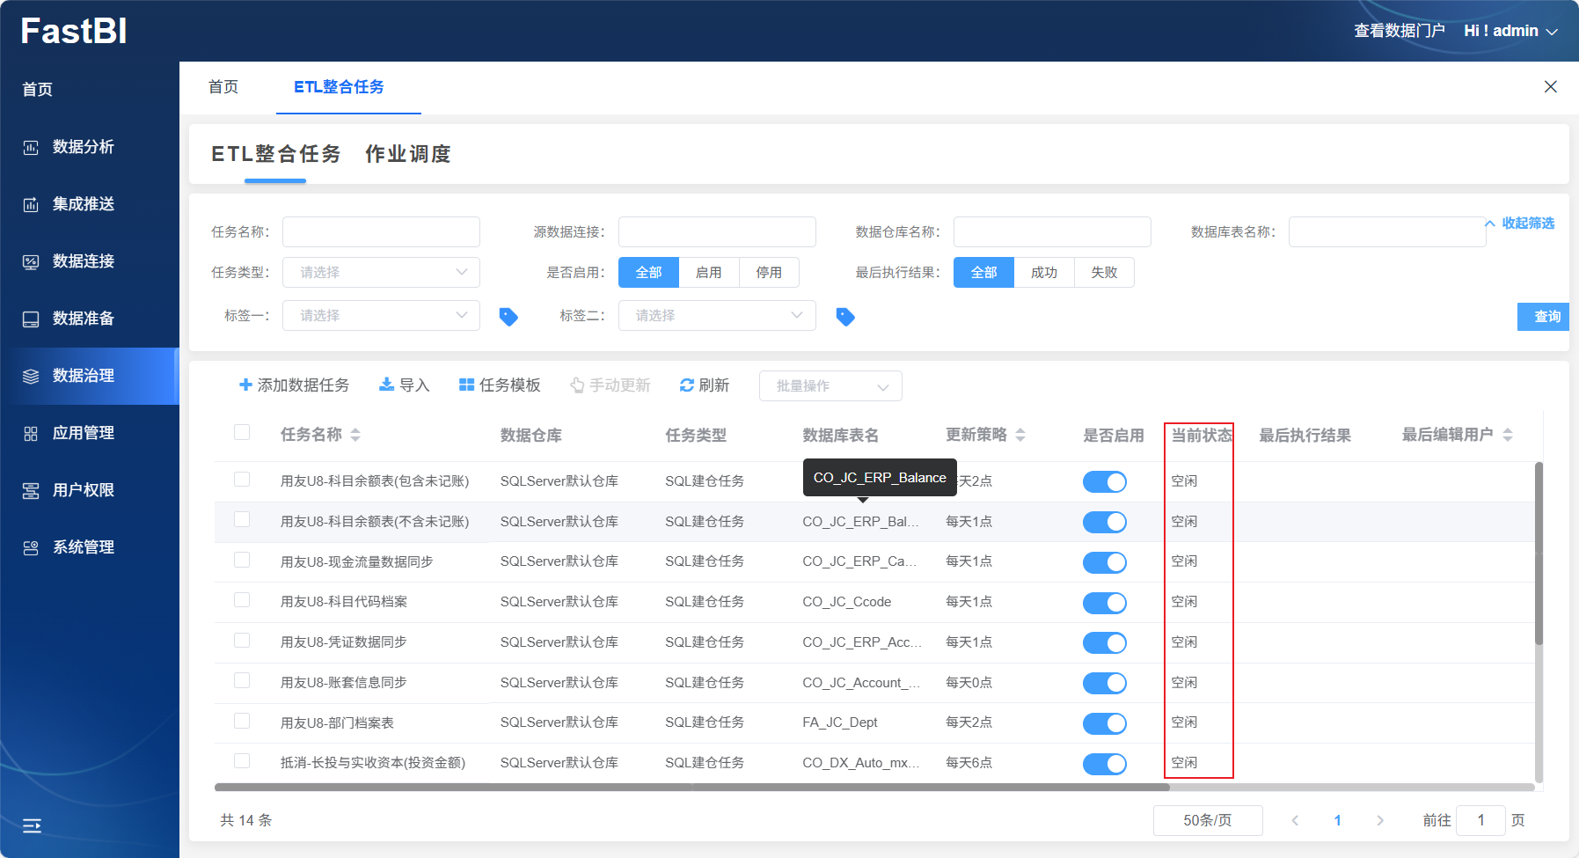Viewport: 1579px width, 858px height.
Task: Toggle off 启用 switch for 用友U8-科目代码档案
Action: tap(1104, 603)
